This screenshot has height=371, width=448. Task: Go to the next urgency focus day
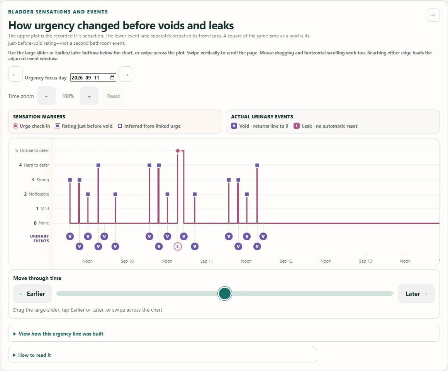click(x=126, y=74)
